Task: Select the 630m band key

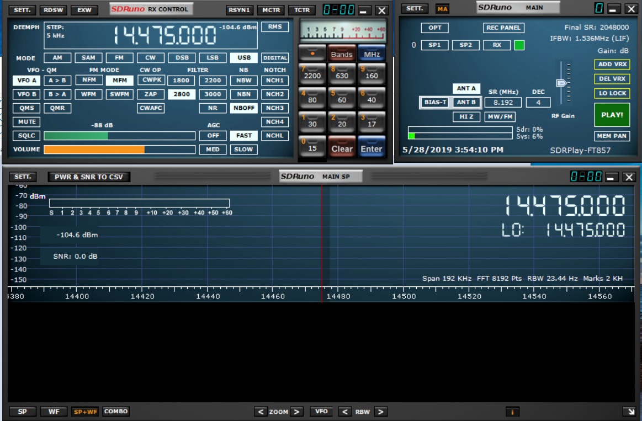Action: click(x=342, y=73)
